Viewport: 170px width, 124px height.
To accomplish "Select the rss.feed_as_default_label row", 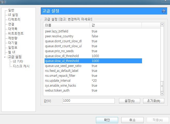I will (x=93, y=71).
